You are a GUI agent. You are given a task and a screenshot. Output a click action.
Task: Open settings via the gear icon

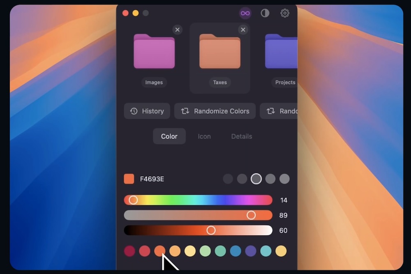point(285,13)
